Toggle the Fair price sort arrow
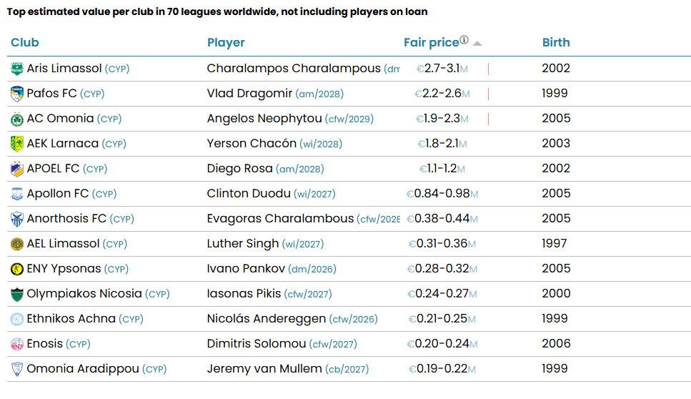691x399 pixels. tap(477, 44)
